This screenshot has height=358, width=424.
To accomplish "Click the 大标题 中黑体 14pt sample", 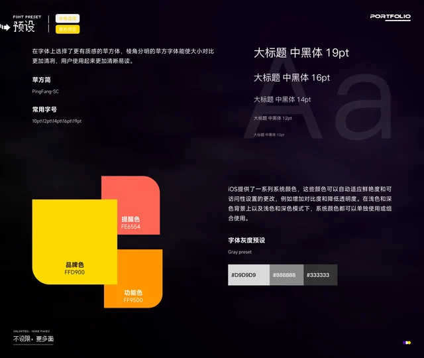I will pyautogui.click(x=282, y=99).
